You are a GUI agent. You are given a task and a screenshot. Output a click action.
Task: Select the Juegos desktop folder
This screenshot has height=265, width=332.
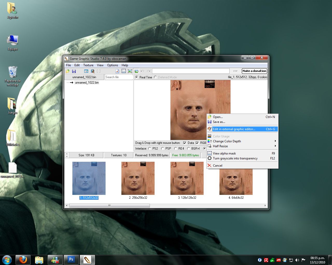(x=12, y=106)
